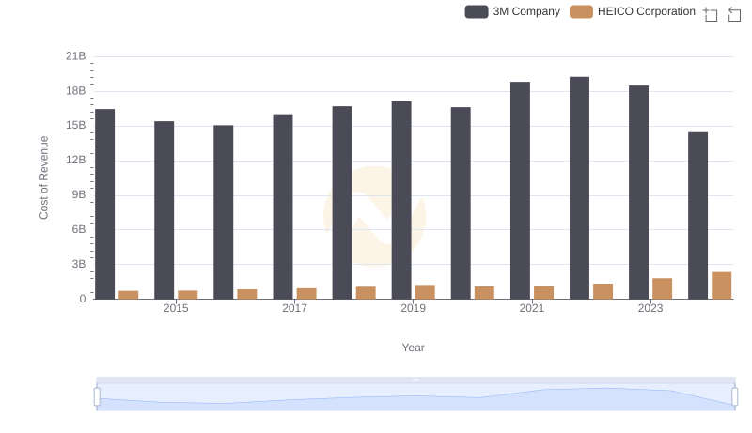
Task: Click the 2015 x-axis label
Action: [x=176, y=308]
